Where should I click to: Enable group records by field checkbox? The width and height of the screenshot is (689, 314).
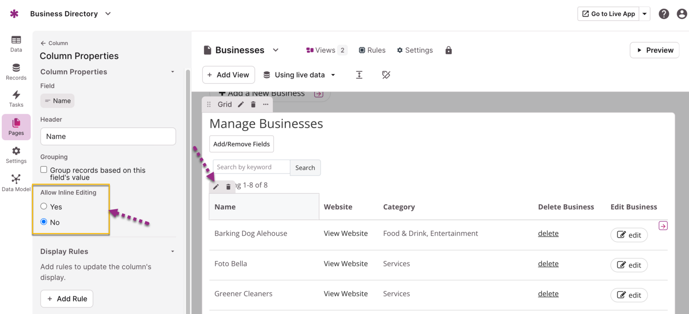click(x=44, y=170)
